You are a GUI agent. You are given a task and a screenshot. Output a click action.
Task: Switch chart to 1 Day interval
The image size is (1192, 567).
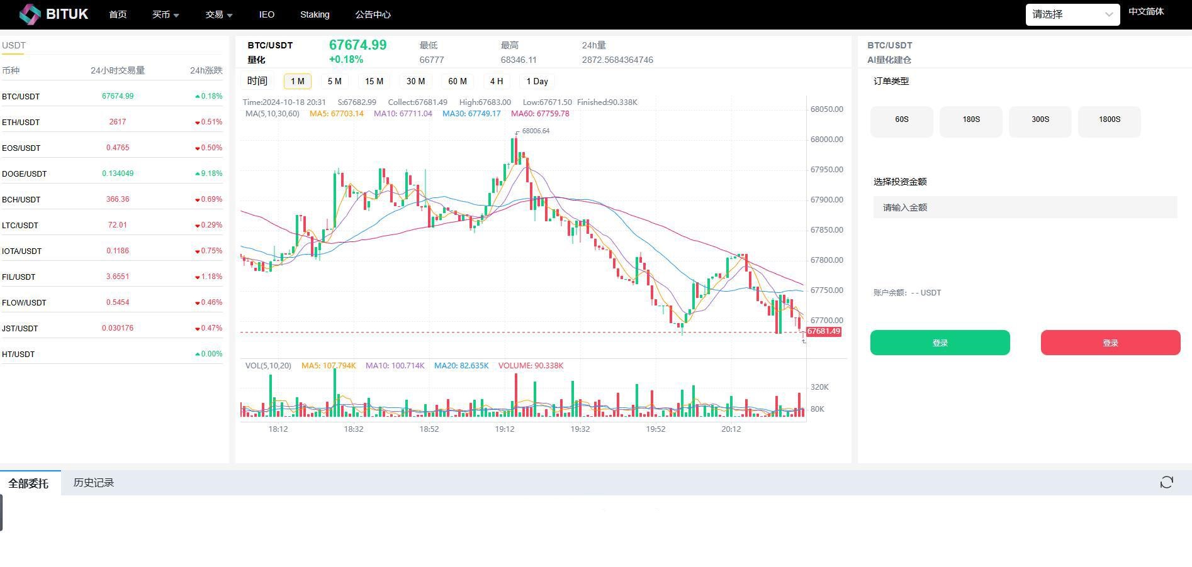[x=537, y=81]
